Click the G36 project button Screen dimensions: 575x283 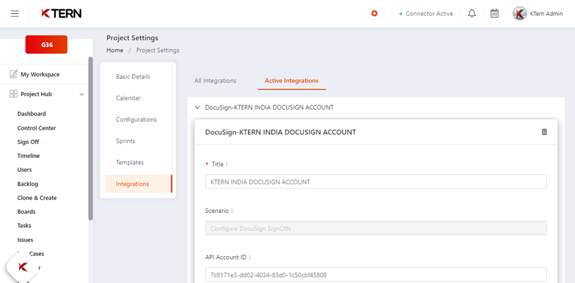[46, 45]
